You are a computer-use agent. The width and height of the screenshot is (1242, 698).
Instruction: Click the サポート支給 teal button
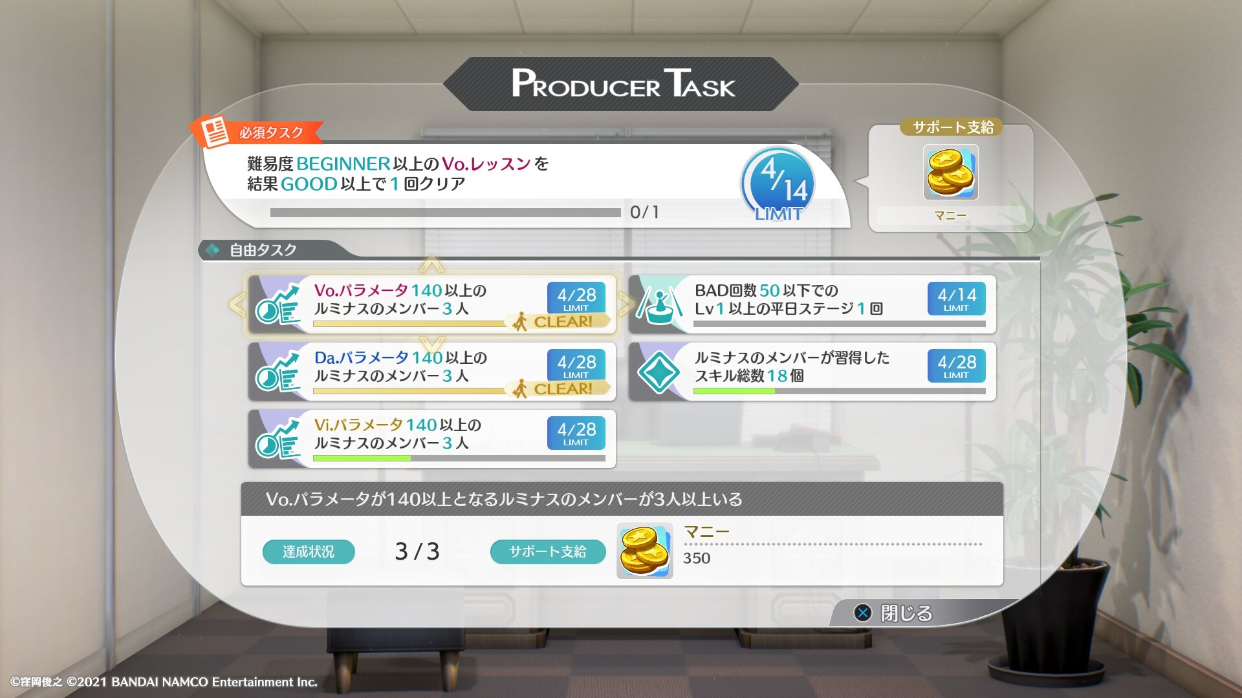548,551
